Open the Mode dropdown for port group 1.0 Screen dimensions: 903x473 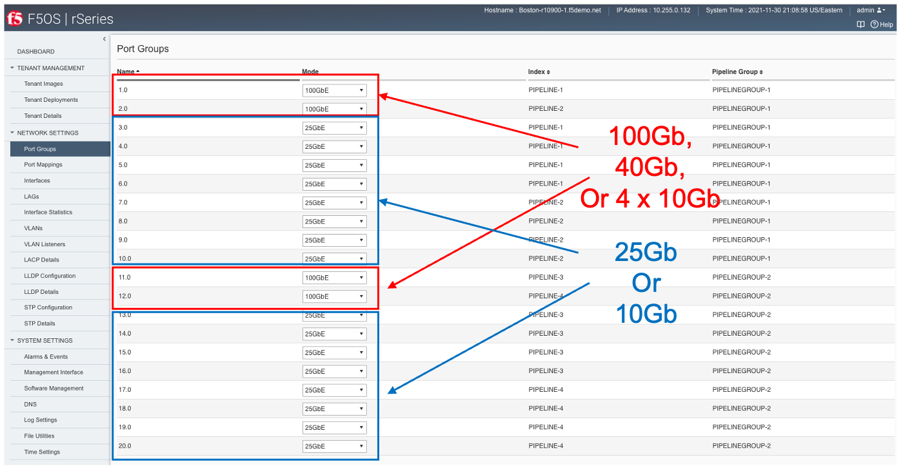point(334,91)
